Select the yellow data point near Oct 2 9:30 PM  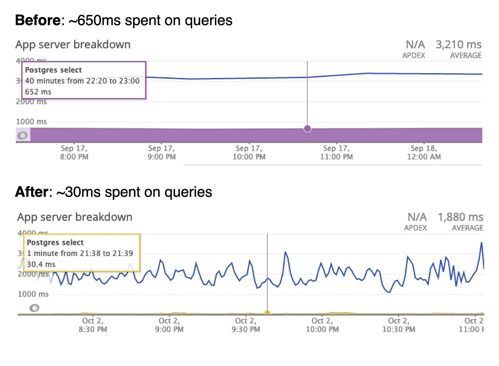(268, 311)
